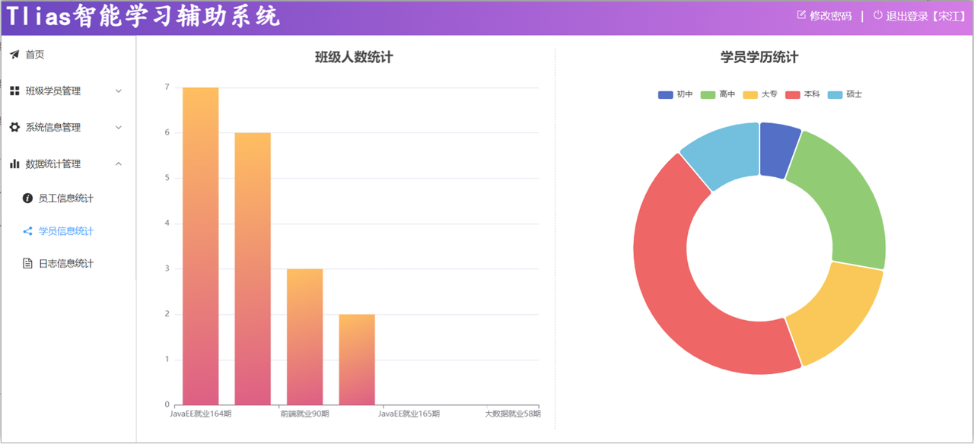Click the 修改密码 link
974x444 pixels.
coord(830,16)
